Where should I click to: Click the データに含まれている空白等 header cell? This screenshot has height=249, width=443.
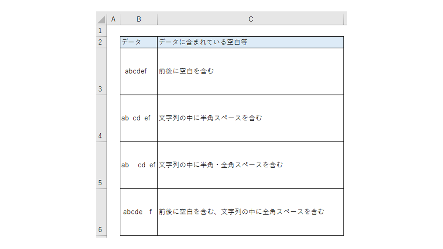[x=251, y=42]
